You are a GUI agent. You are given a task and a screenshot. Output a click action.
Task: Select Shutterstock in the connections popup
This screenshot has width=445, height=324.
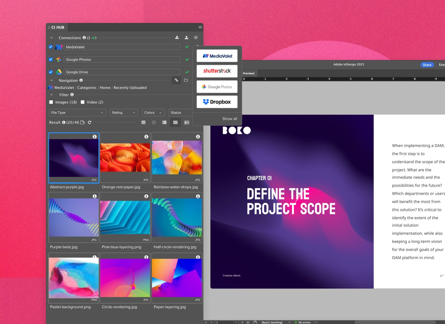tap(217, 71)
